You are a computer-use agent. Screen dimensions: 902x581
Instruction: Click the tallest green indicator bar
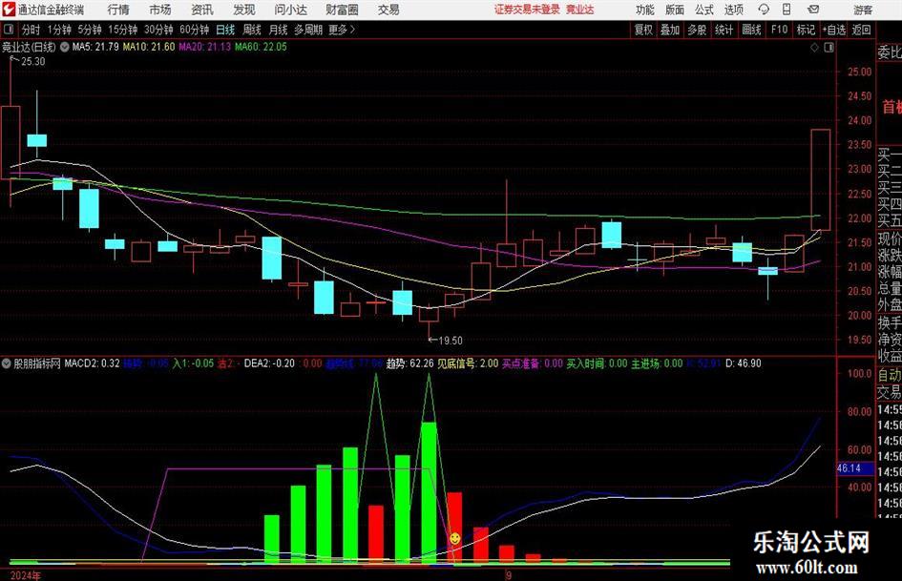pyautogui.click(x=430, y=492)
